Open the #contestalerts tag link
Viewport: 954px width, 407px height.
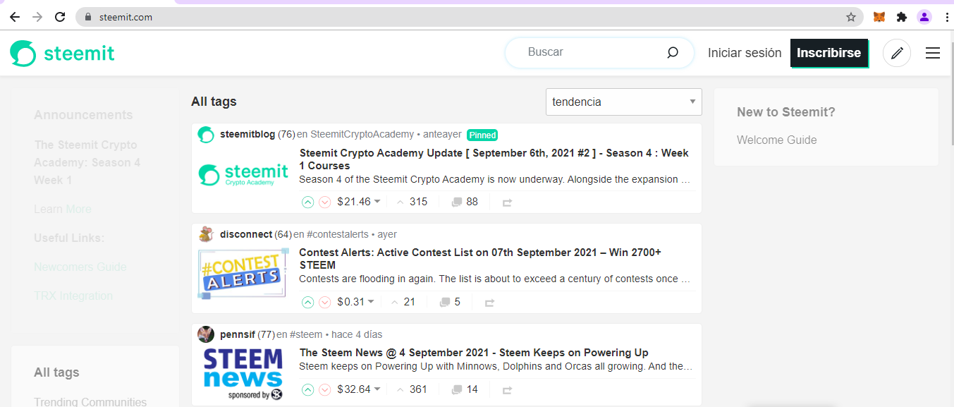coord(338,234)
